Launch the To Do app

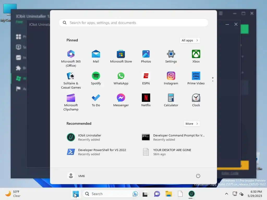click(96, 100)
